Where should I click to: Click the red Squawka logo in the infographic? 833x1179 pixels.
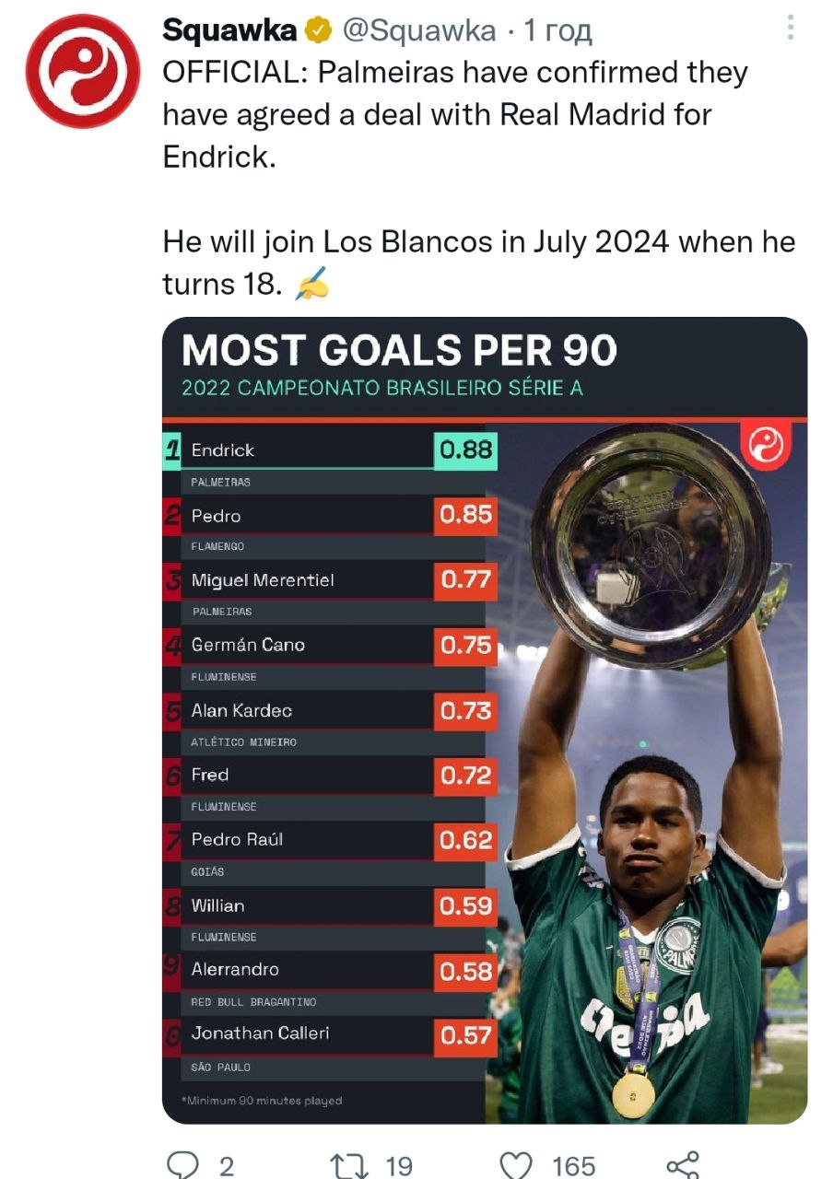pyautogui.click(x=766, y=446)
